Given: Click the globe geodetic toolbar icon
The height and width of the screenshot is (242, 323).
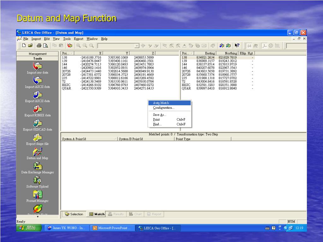Looking at the screenshot, I should pos(271,46).
